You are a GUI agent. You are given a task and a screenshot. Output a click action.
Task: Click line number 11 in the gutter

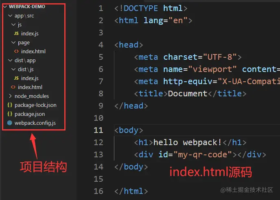[x=98, y=130]
